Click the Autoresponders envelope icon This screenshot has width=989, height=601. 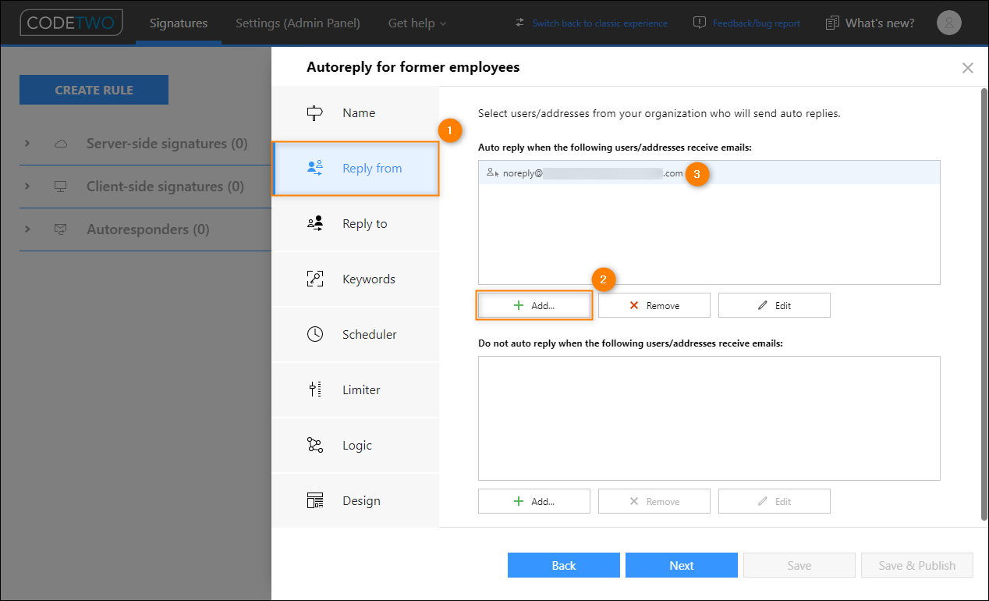click(x=61, y=229)
